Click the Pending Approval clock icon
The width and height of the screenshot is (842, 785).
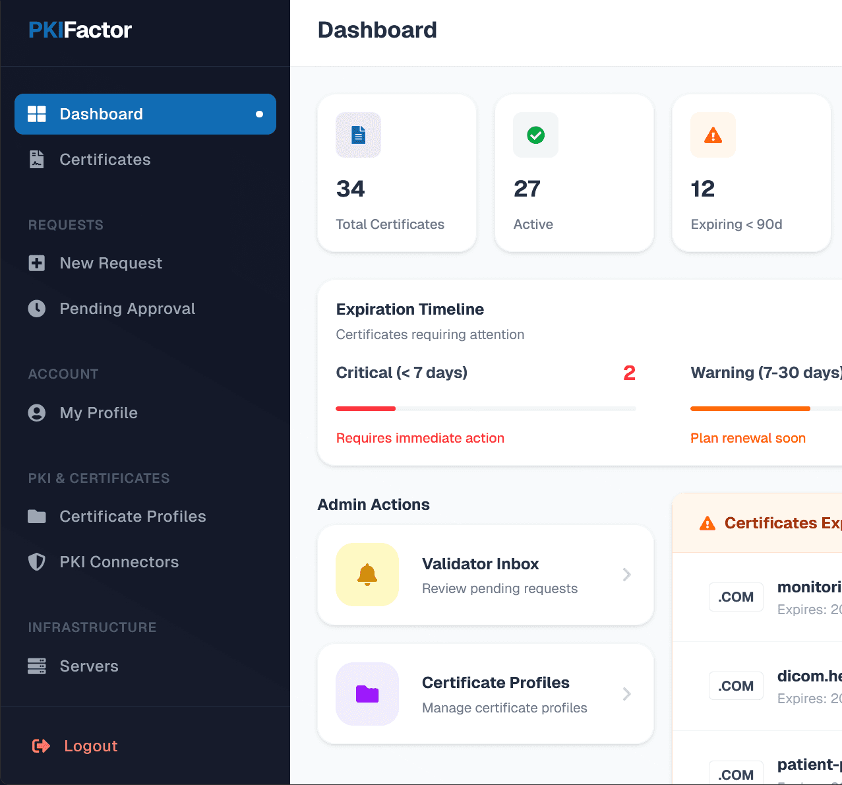[x=36, y=308]
